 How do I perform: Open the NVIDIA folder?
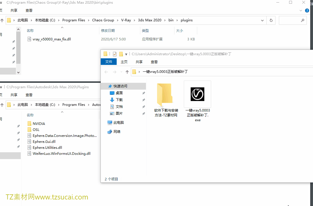[x=39, y=123]
